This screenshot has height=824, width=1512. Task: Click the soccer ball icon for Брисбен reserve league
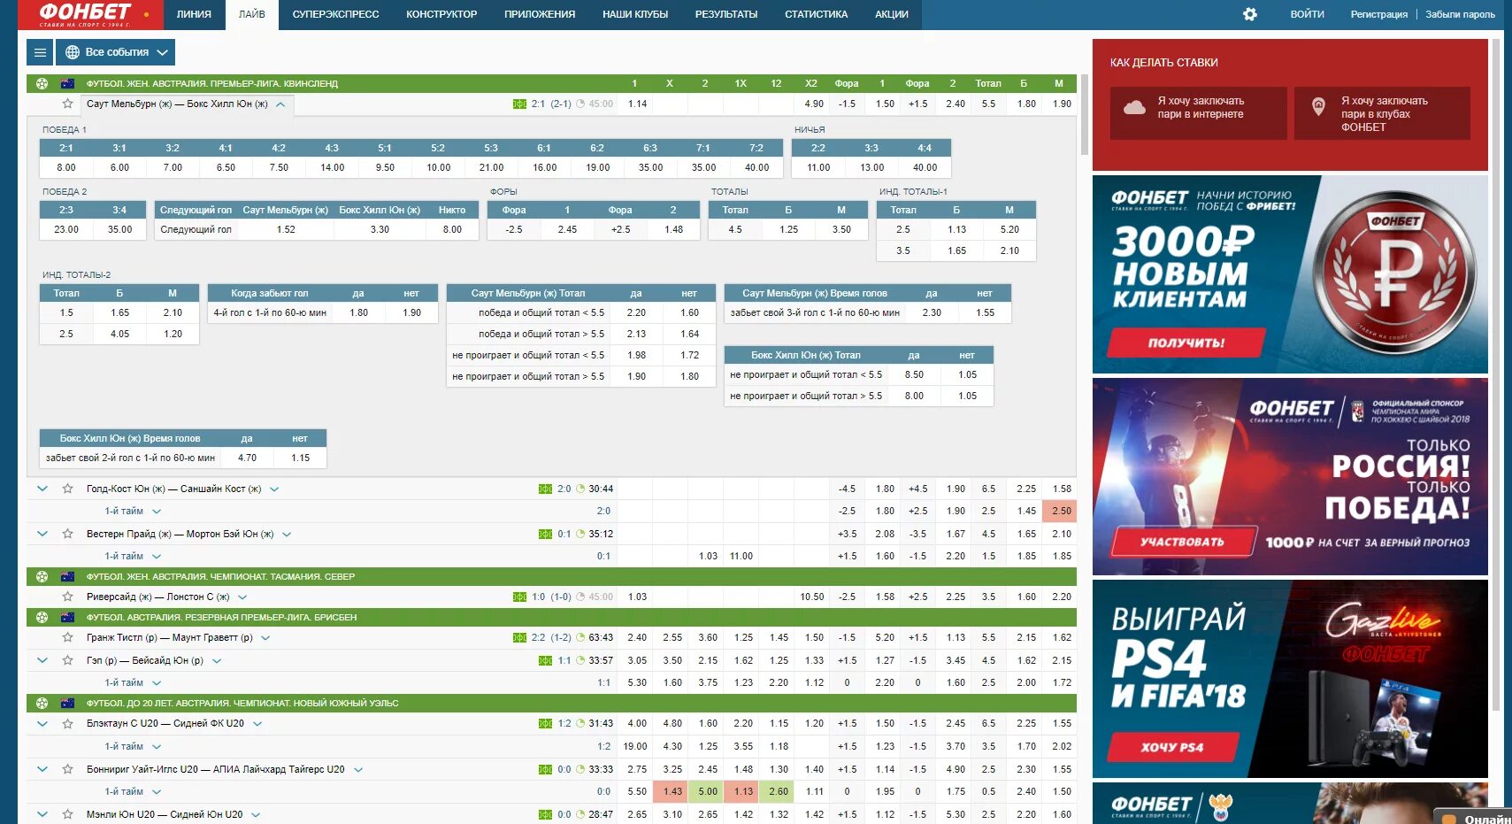pos(42,617)
